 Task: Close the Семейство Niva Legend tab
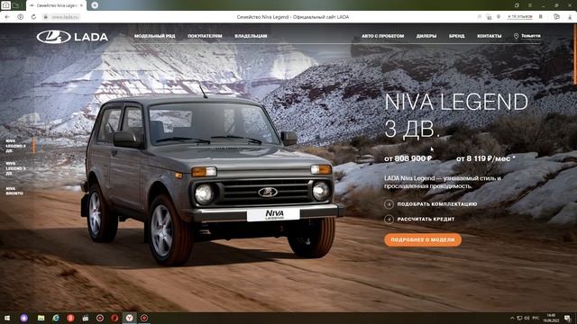(x=81, y=5)
